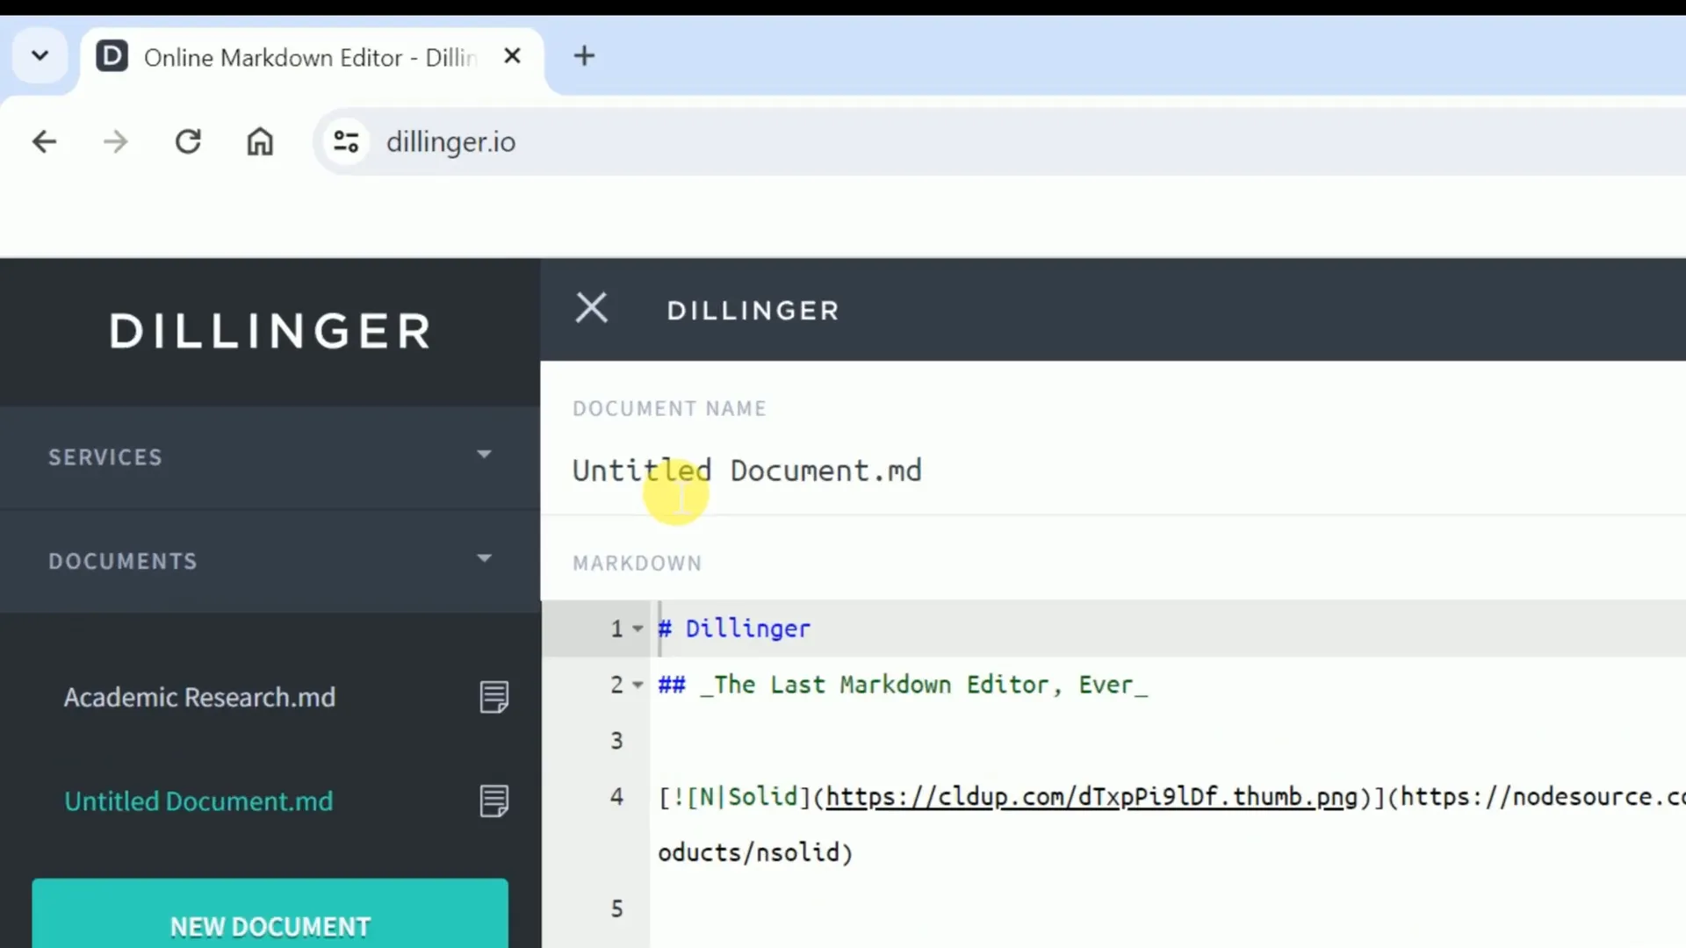View site information icon in address bar
Image resolution: width=1686 pixels, height=948 pixels.
(x=346, y=141)
